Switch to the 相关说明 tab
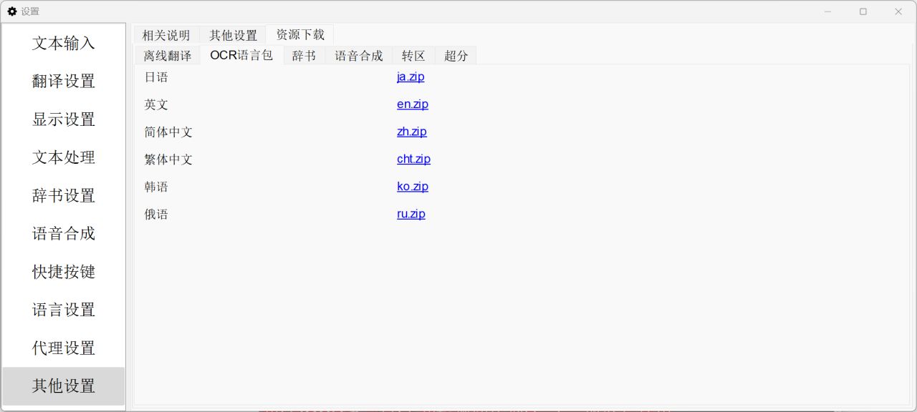 (166, 35)
